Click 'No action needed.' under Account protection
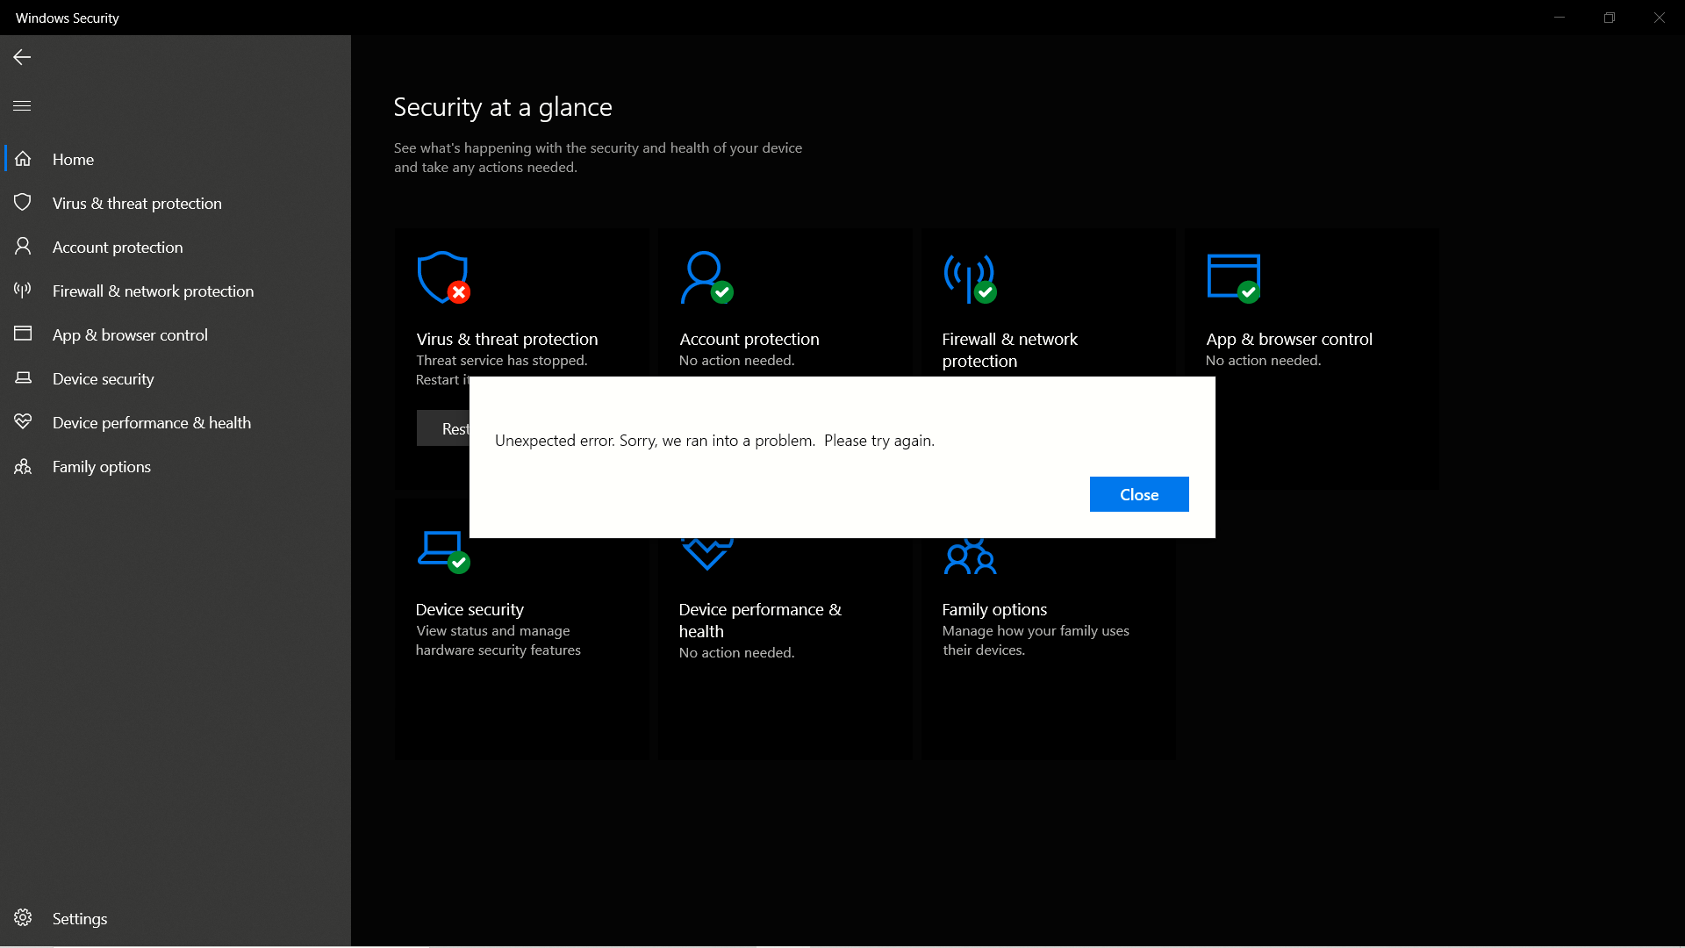The image size is (1685, 948). [736, 360]
